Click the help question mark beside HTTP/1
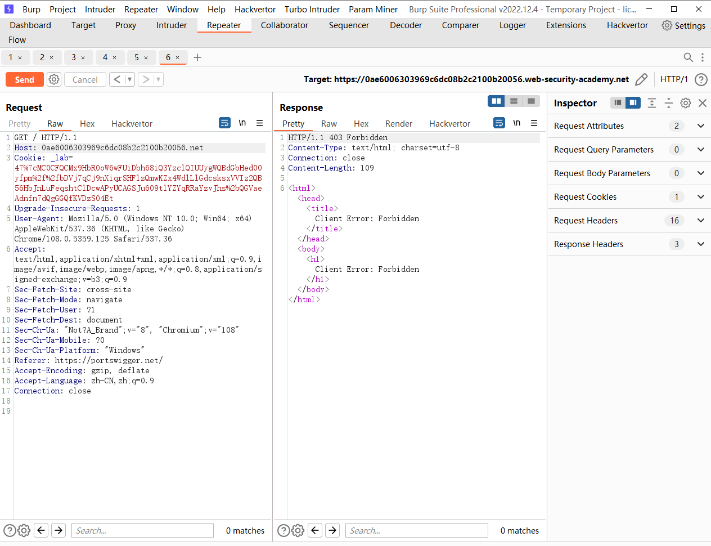This screenshot has width=711, height=546. [x=701, y=79]
